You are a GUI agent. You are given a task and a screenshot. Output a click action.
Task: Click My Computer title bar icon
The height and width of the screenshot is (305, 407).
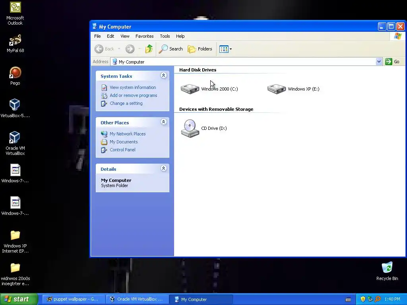click(95, 26)
